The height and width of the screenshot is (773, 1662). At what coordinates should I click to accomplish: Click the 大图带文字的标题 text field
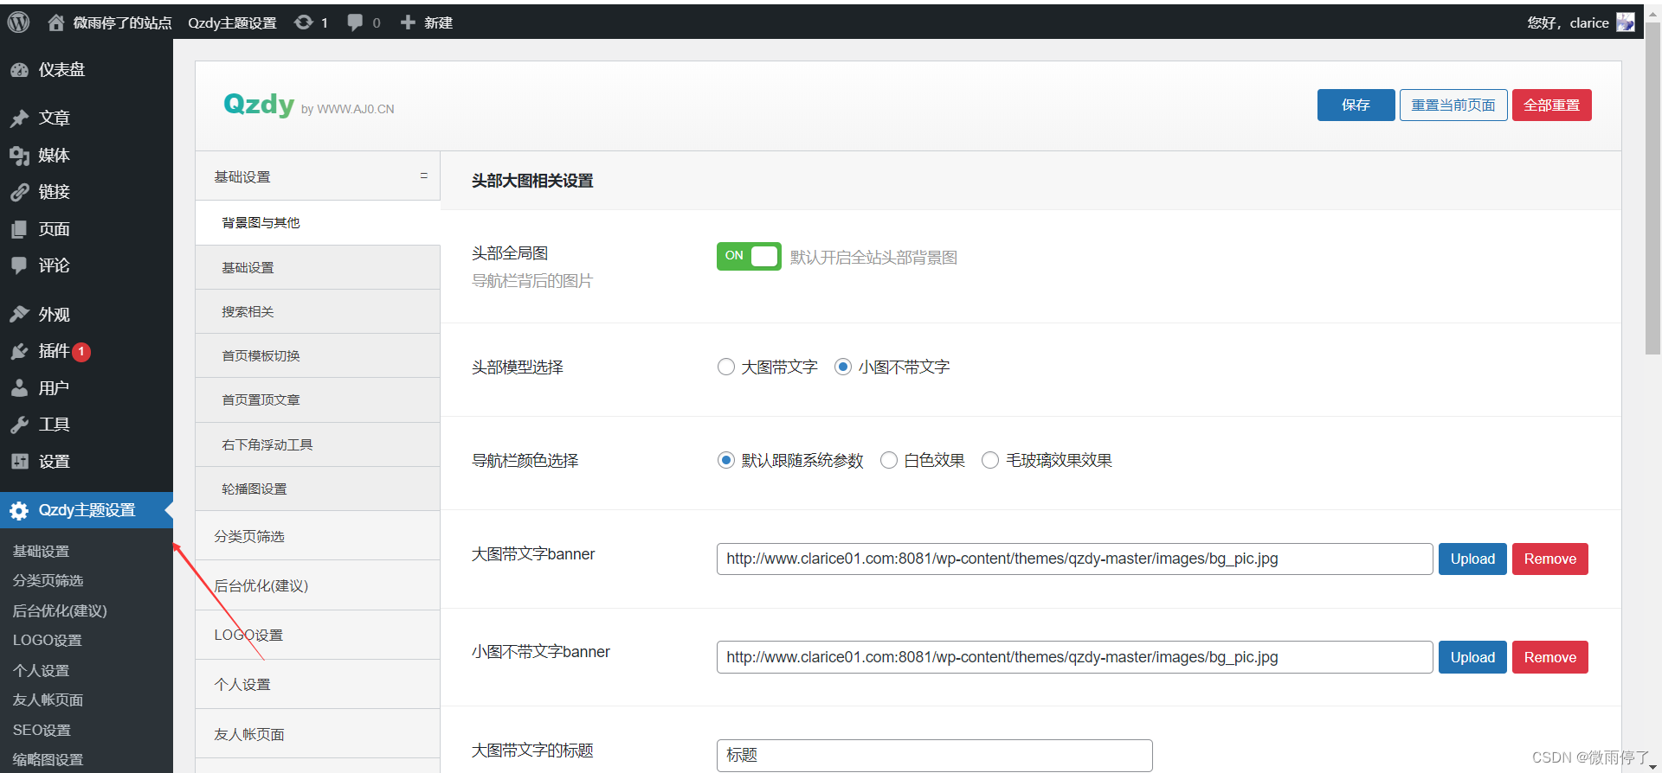pyautogui.click(x=934, y=755)
